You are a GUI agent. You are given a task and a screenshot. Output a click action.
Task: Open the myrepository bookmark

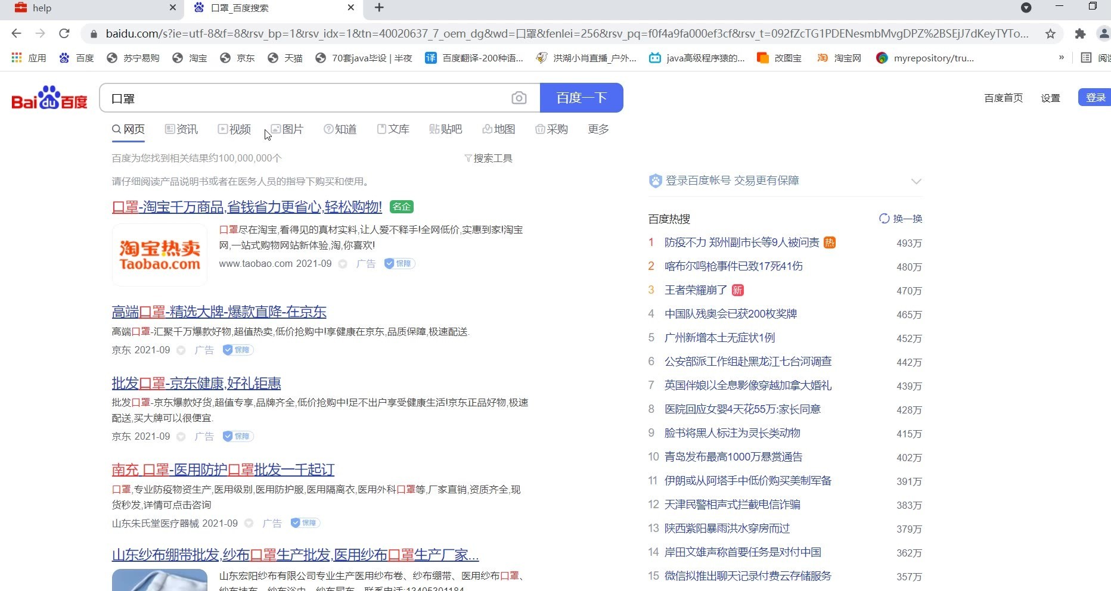925,58
